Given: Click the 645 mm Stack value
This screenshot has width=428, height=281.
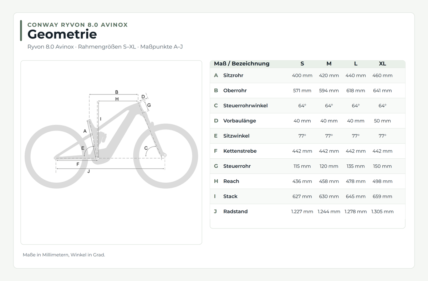Looking at the screenshot, I should (356, 196).
